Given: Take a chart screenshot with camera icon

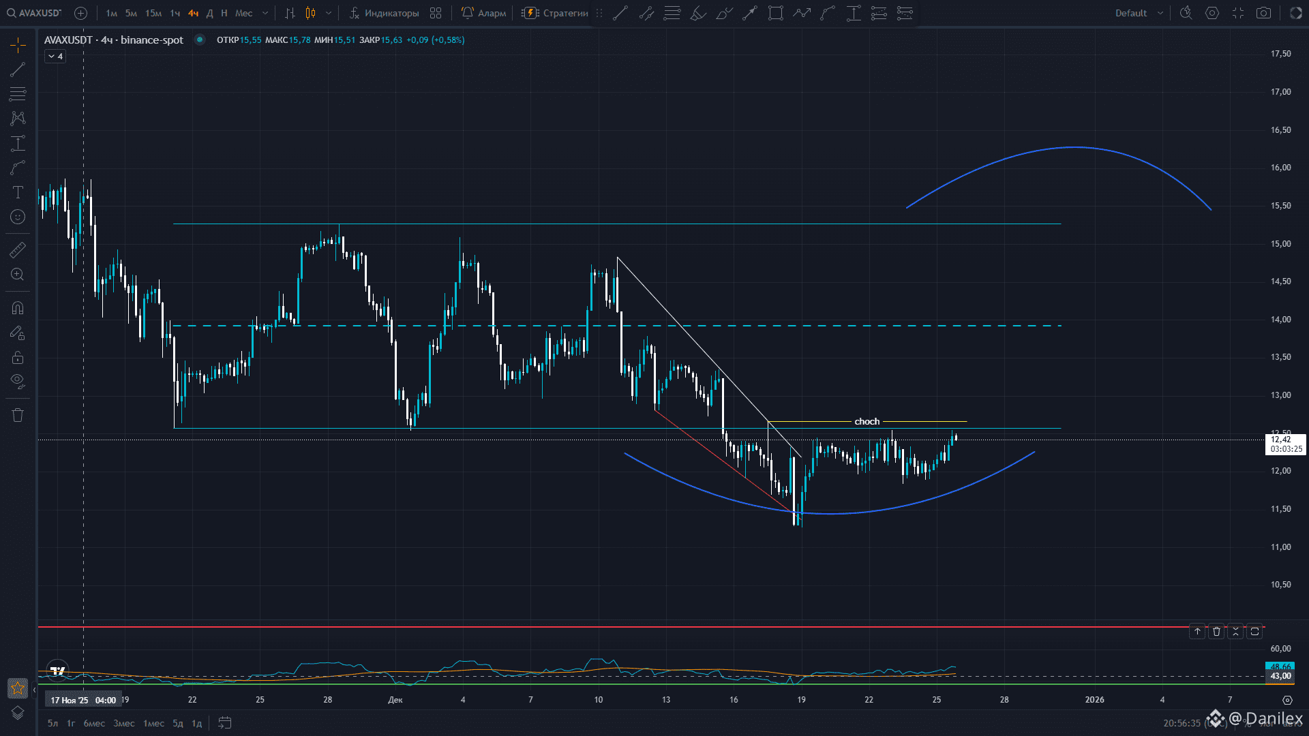Looking at the screenshot, I should click(x=1263, y=13).
